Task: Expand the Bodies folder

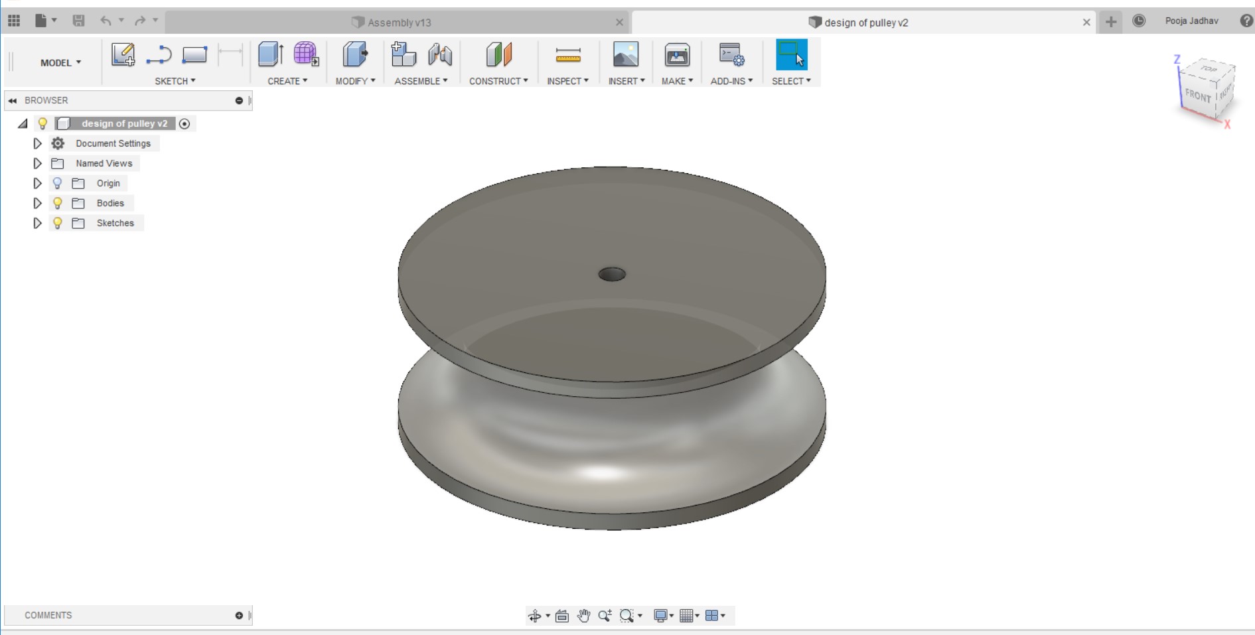Action: 37,203
